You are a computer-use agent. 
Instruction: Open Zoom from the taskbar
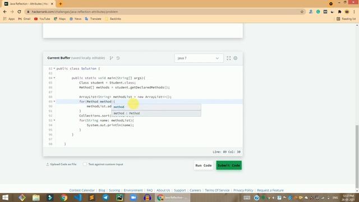134,198
